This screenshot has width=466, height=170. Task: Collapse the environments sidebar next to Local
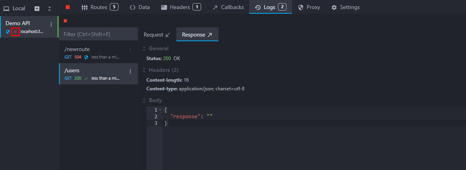[49, 8]
